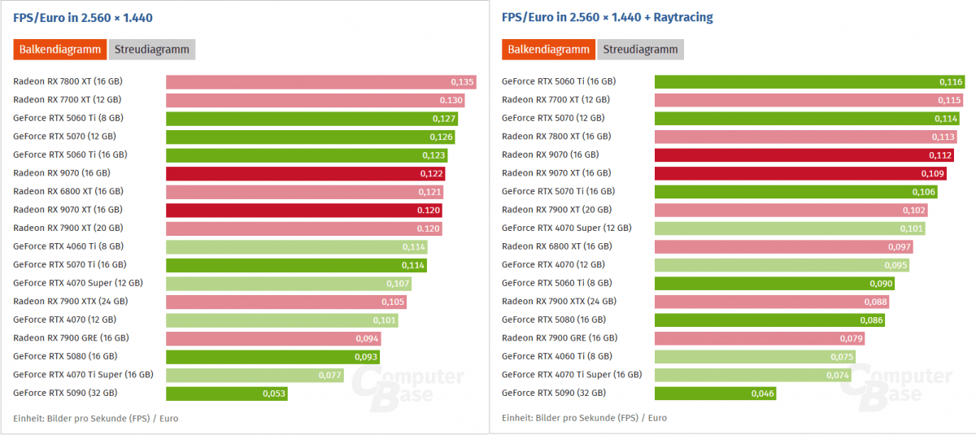Click Raytracing bar valued 0,115
The image size is (976, 435).
click(x=808, y=100)
